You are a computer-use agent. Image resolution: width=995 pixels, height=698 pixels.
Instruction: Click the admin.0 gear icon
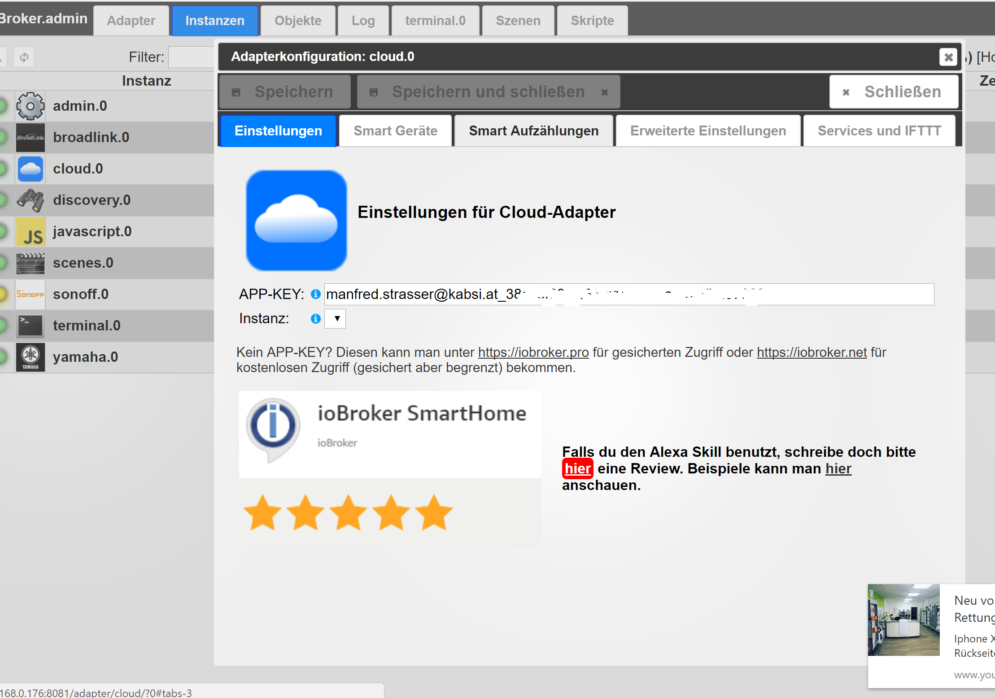coord(30,106)
